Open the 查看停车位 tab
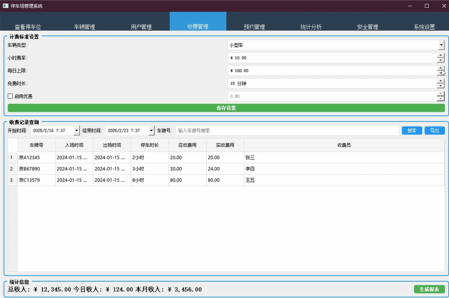The width and height of the screenshot is (449, 298). tap(28, 22)
